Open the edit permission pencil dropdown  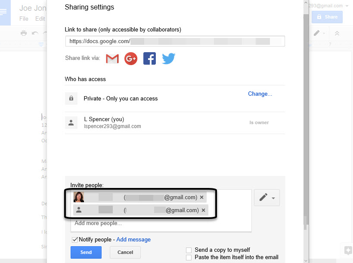(267, 197)
